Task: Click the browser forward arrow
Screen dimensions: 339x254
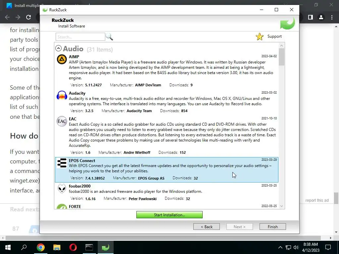Action: 18,17
